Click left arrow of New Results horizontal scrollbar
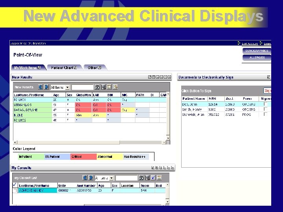283x212 pixels. 15,143
